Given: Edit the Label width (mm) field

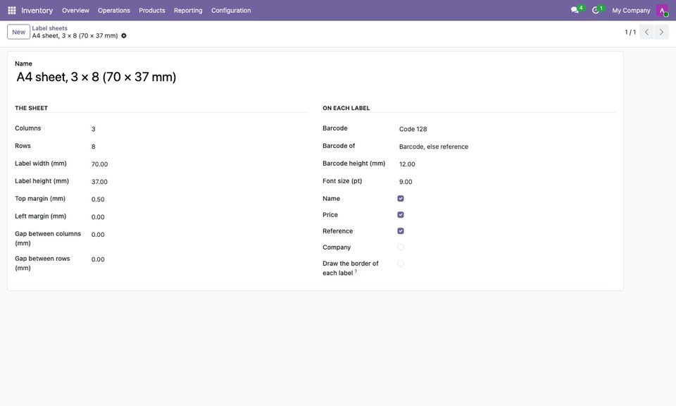Looking at the screenshot, I should coord(199,164).
